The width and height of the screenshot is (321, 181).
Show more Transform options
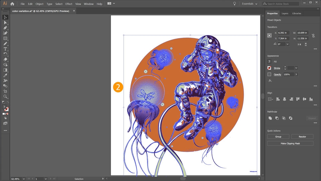(315, 49)
